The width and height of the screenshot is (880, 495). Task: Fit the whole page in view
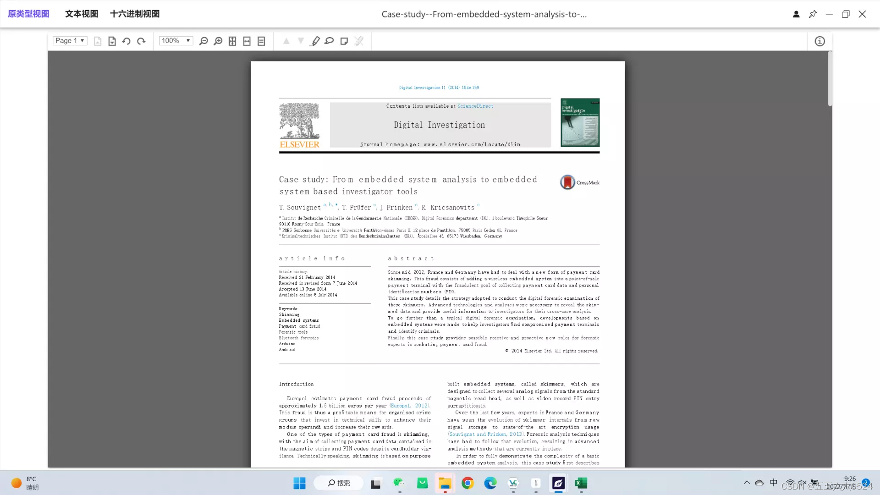point(232,41)
